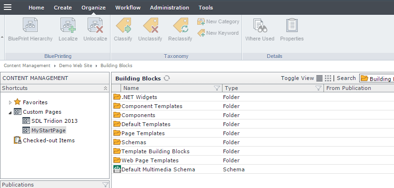Click the Page Templates folder icon

tap(117, 133)
